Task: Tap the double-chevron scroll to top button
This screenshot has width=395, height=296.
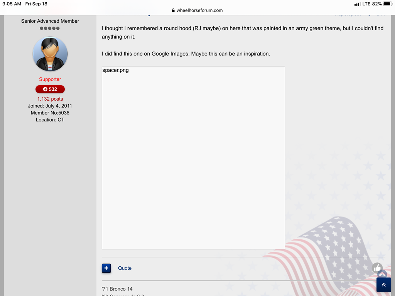Action: pyautogui.click(x=383, y=285)
